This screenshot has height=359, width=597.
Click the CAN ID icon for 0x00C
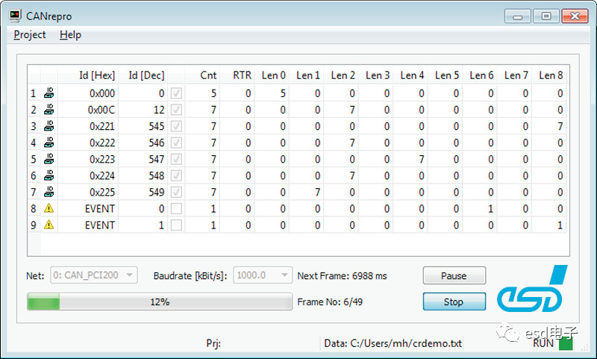[x=49, y=110]
